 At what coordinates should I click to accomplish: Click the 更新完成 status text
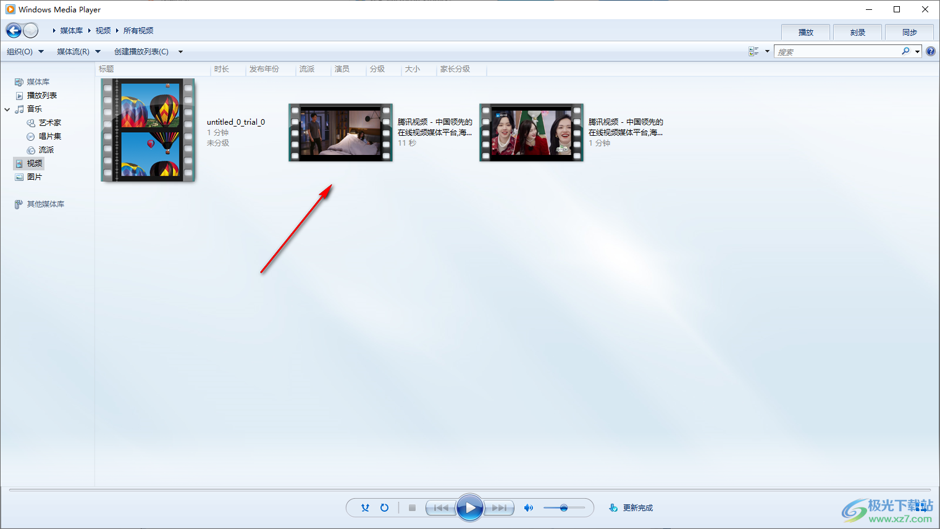point(638,508)
